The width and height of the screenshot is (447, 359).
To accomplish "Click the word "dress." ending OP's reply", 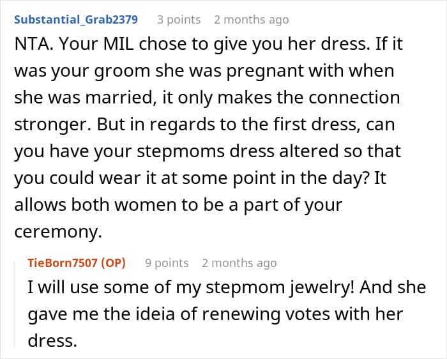I will pos(52,340).
